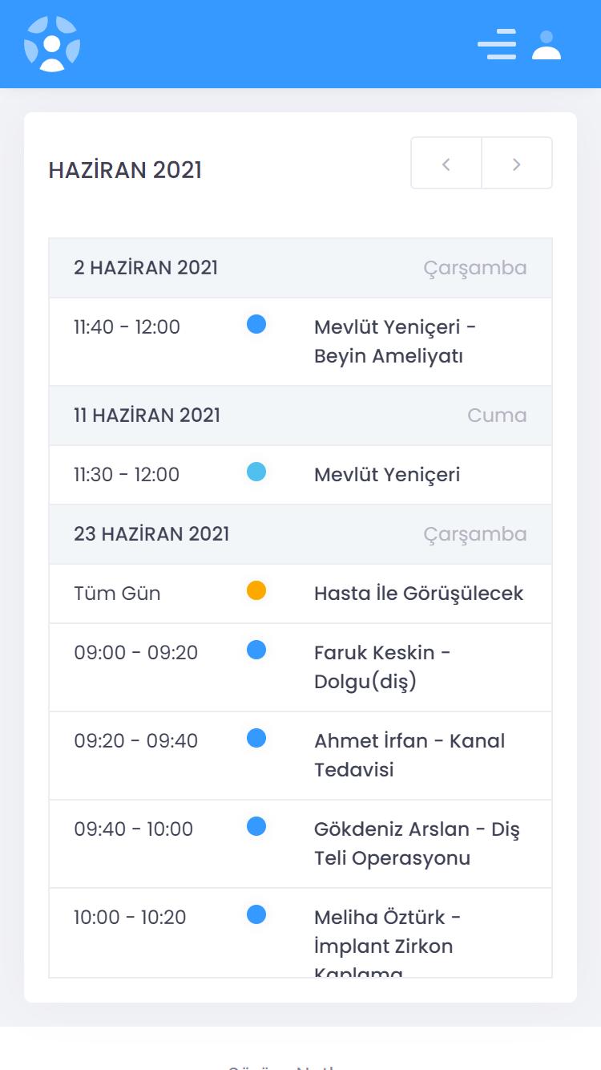Go to next month with right chevron

tap(517, 164)
